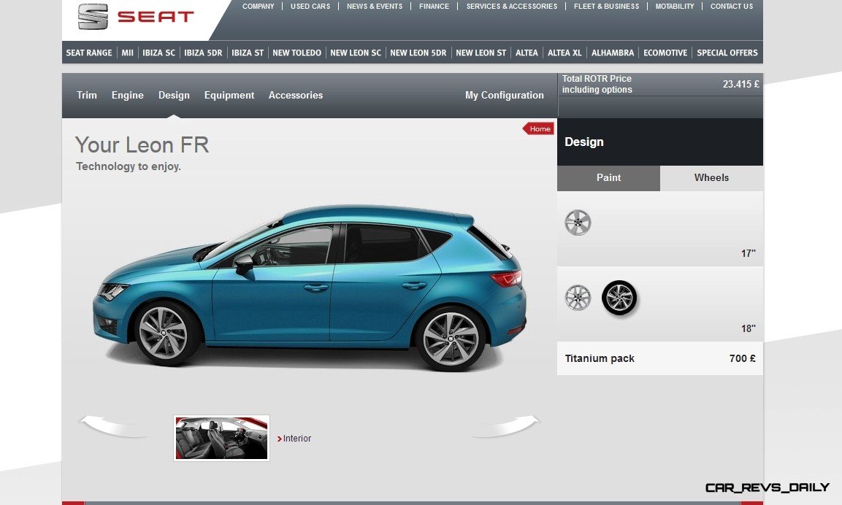
Task: Click the blue Leon car image
Action: click(x=310, y=287)
